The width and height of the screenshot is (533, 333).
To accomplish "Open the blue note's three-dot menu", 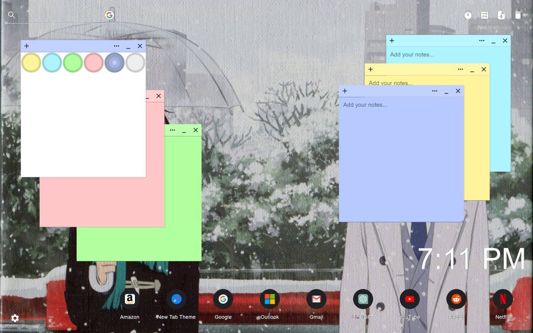I will click(435, 91).
